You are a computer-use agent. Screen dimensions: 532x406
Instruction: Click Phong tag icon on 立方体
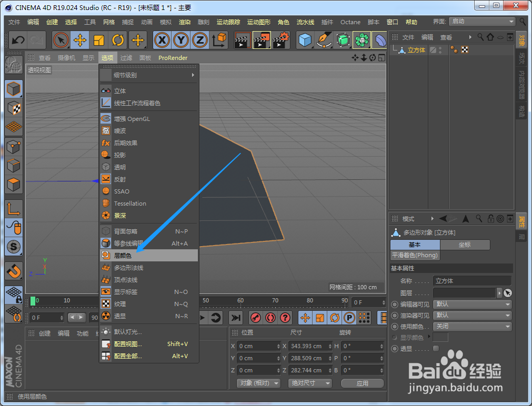click(454, 50)
